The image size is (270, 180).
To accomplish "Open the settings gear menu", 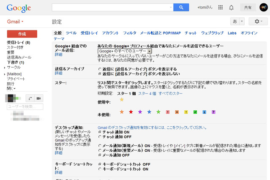I will (x=258, y=22).
